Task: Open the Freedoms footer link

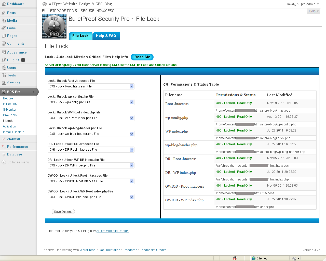Action: (130, 250)
